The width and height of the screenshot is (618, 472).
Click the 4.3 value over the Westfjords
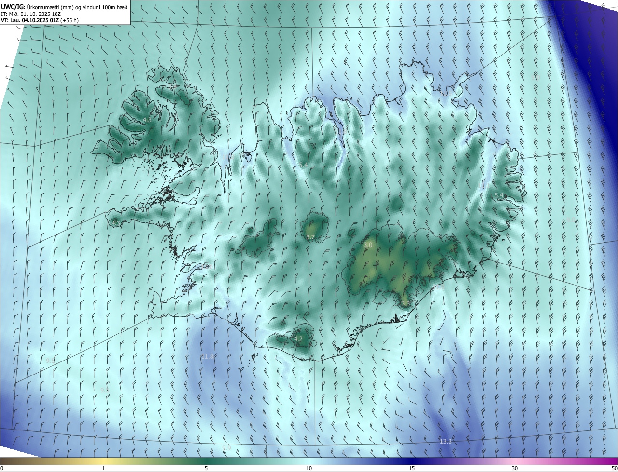147,120
